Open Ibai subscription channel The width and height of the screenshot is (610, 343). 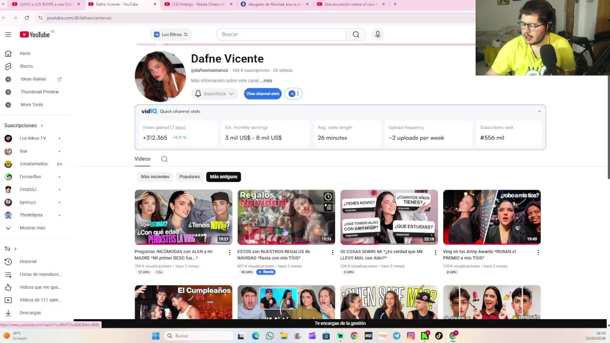point(23,151)
